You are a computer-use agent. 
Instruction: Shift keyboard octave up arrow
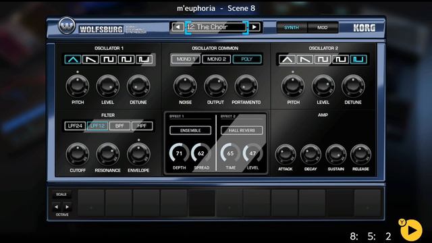point(67,207)
